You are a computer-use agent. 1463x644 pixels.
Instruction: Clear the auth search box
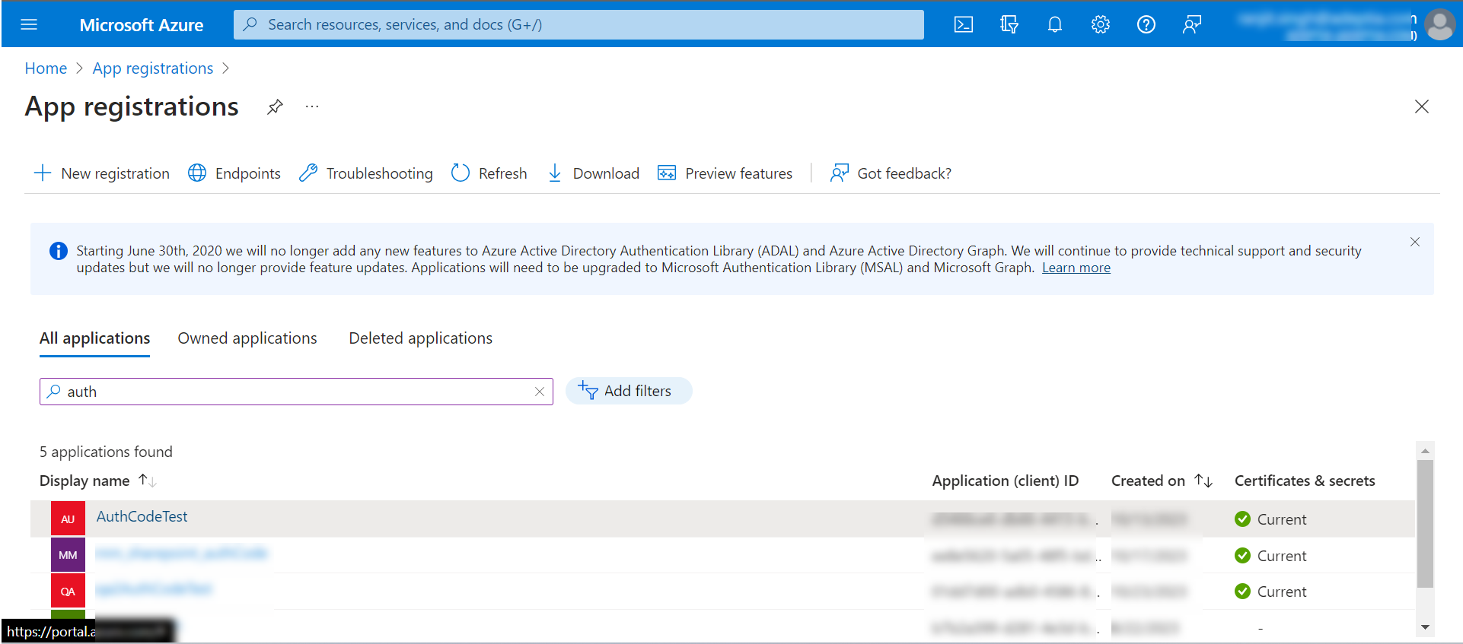click(540, 392)
